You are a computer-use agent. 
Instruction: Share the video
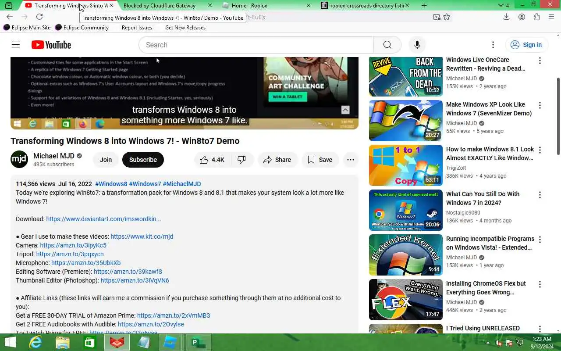[277, 160]
